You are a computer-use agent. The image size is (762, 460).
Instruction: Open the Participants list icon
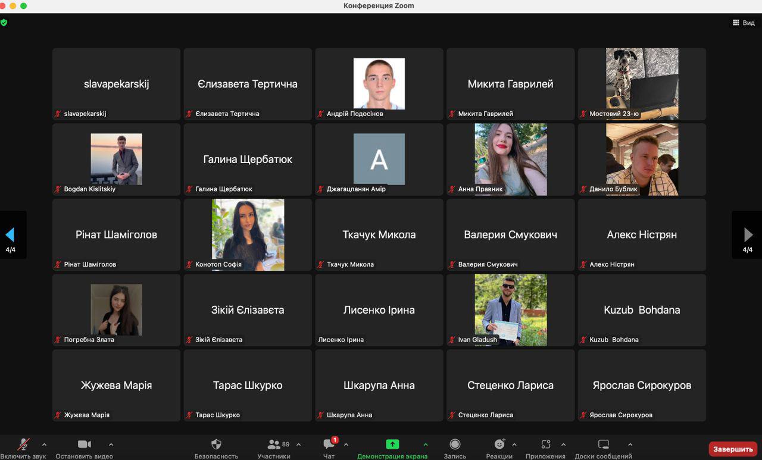click(x=274, y=444)
